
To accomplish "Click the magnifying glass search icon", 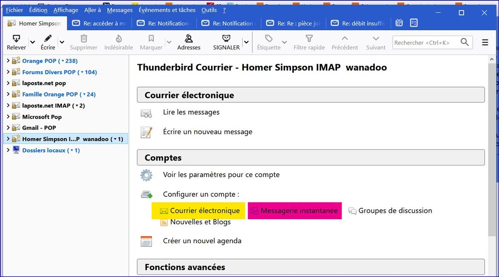I will (465, 42).
